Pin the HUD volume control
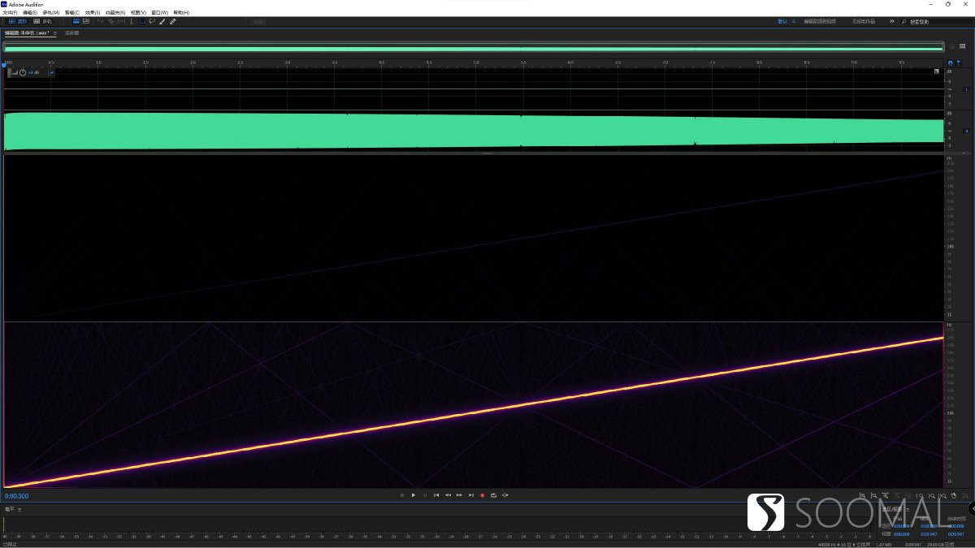The width and height of the screenshot is (975, 548). point(51,72)
